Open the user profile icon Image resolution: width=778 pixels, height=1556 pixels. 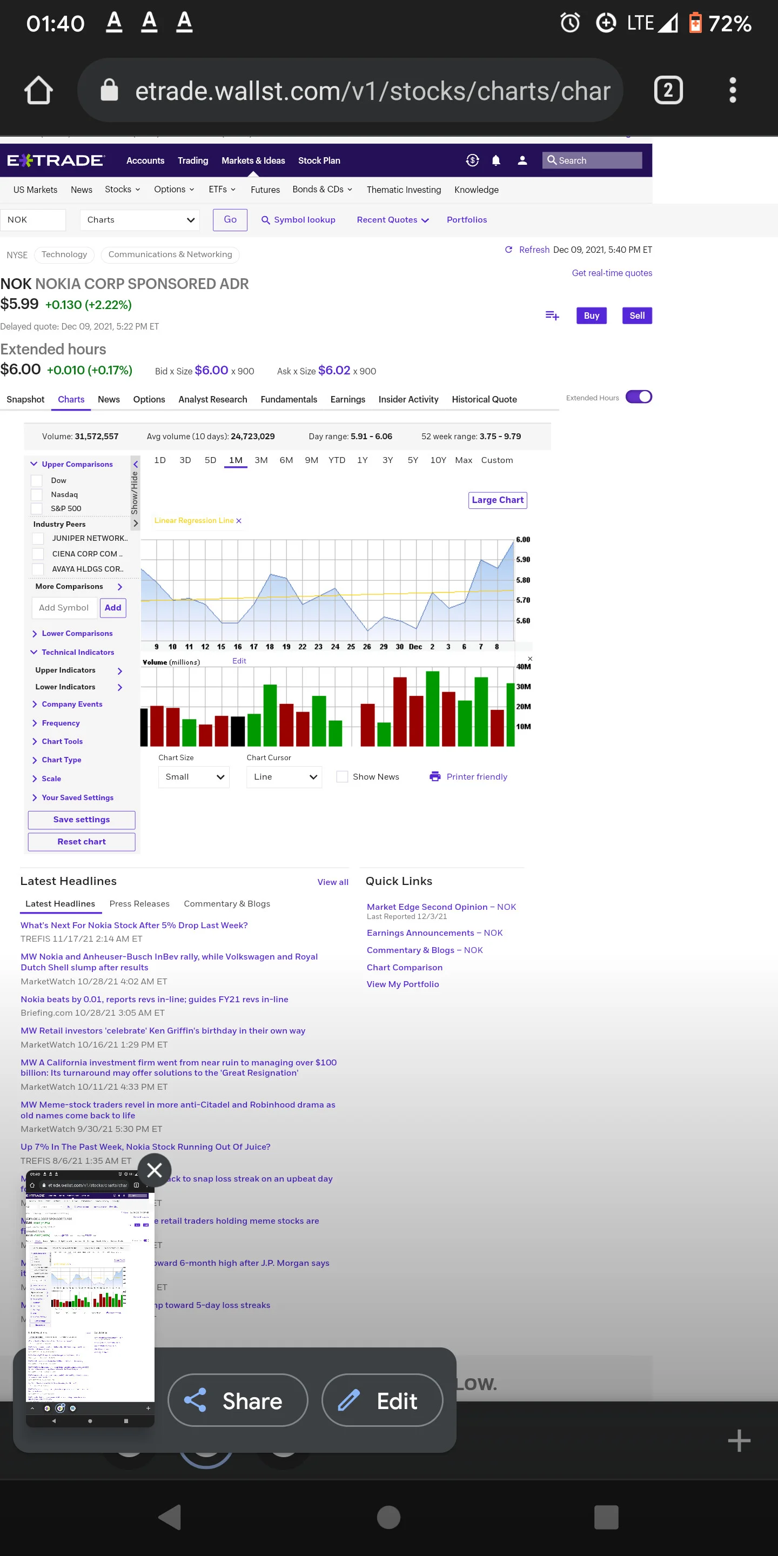click(x=522, y=160)
